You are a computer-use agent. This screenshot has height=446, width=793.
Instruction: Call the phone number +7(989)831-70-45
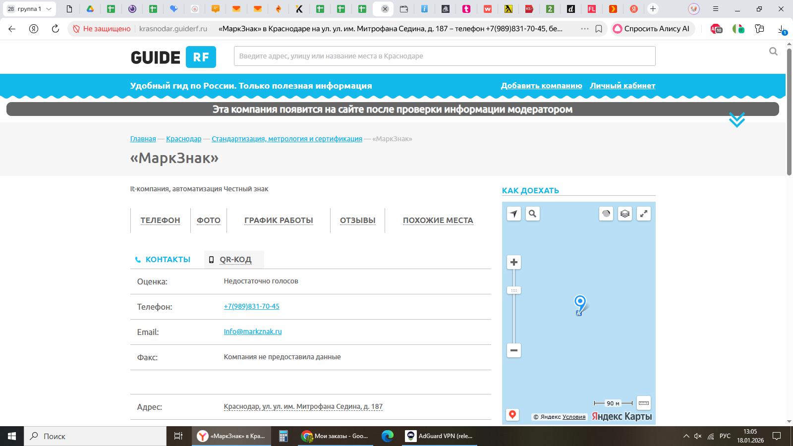(x=251, y=306)
